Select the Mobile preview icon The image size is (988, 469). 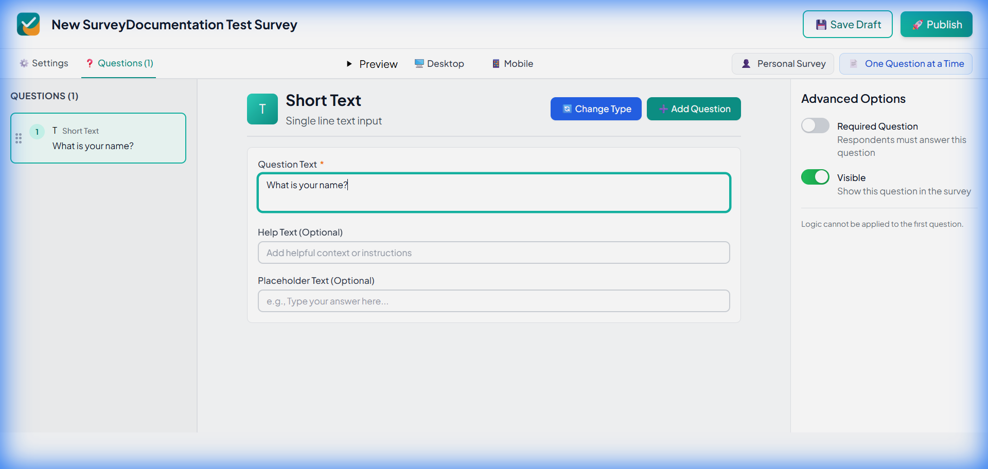pyautogui.click(x=496, y=63)
